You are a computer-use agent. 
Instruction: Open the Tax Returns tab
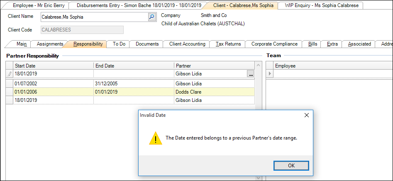pos(228,44)
